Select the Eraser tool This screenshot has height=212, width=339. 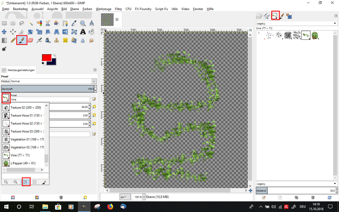(x=30, y=40)
